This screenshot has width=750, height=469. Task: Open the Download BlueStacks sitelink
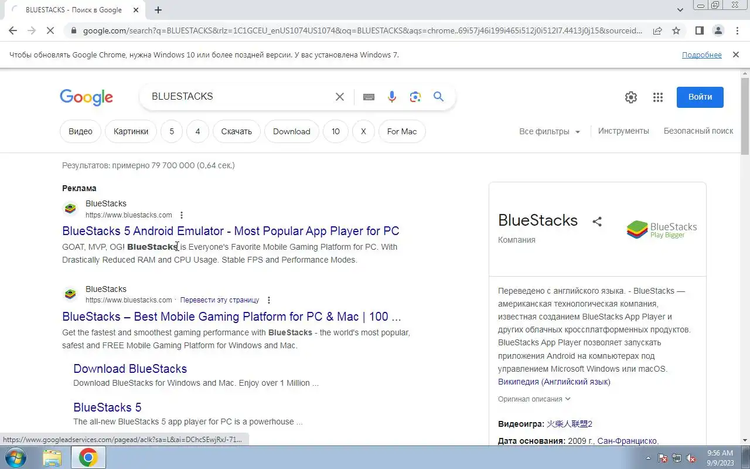pyautogui.click(x=130, y=369)
